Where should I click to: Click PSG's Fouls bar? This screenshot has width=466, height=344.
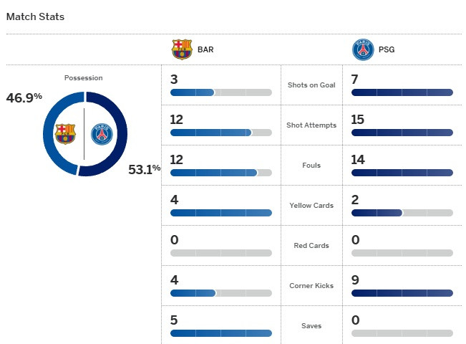402,173
